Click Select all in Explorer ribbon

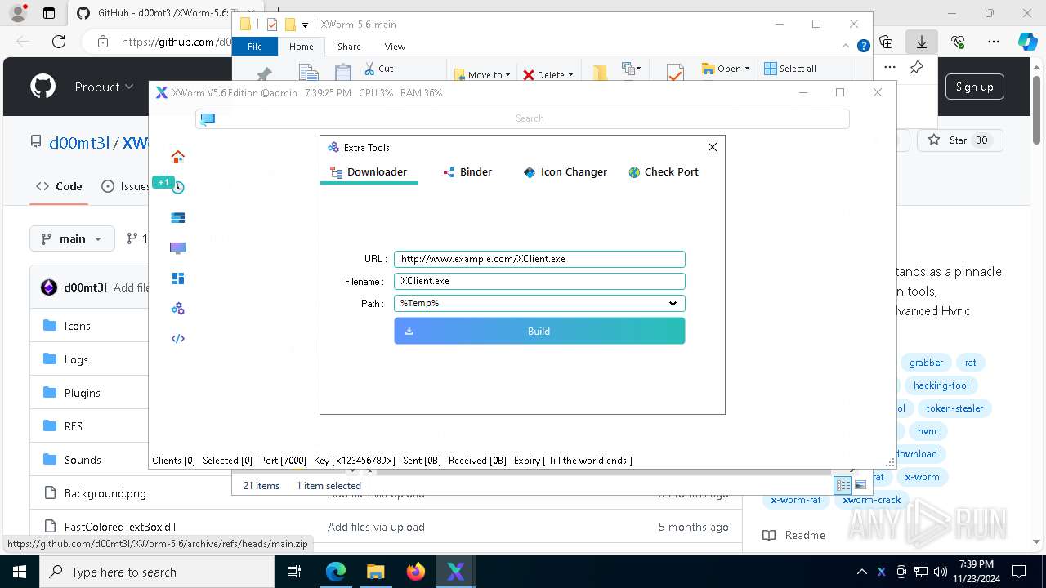pos(790,69)
